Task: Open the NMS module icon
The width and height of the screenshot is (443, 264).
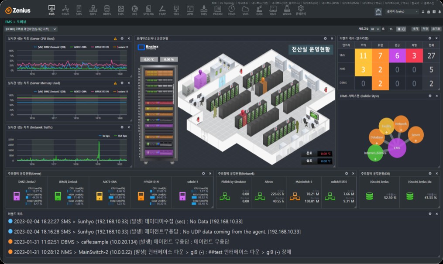Action: pyautogui.click(x=93, y=10)
